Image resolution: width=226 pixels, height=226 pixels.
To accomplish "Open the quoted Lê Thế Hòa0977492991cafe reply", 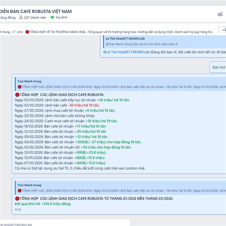I will click(x=165, y=41).
